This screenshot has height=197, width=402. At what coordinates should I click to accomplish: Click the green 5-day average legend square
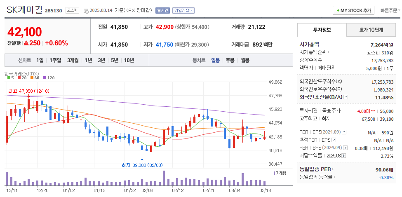point(9,77)
